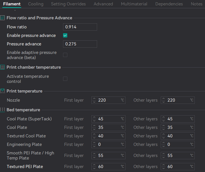Switch to the Cooling tab
The width and height of the screenshot is (205, 172).
coord(36,4)
